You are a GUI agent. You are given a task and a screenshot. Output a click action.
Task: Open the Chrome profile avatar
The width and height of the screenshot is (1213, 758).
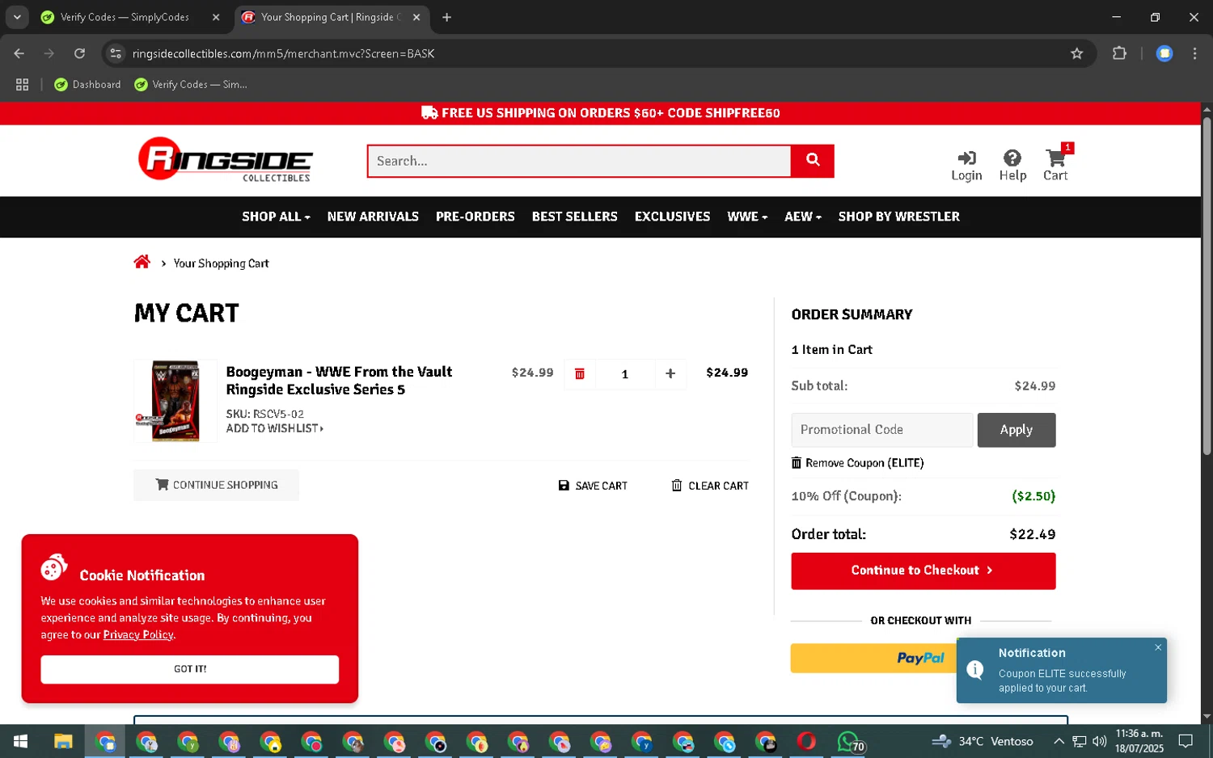(x=1164, y=53)
